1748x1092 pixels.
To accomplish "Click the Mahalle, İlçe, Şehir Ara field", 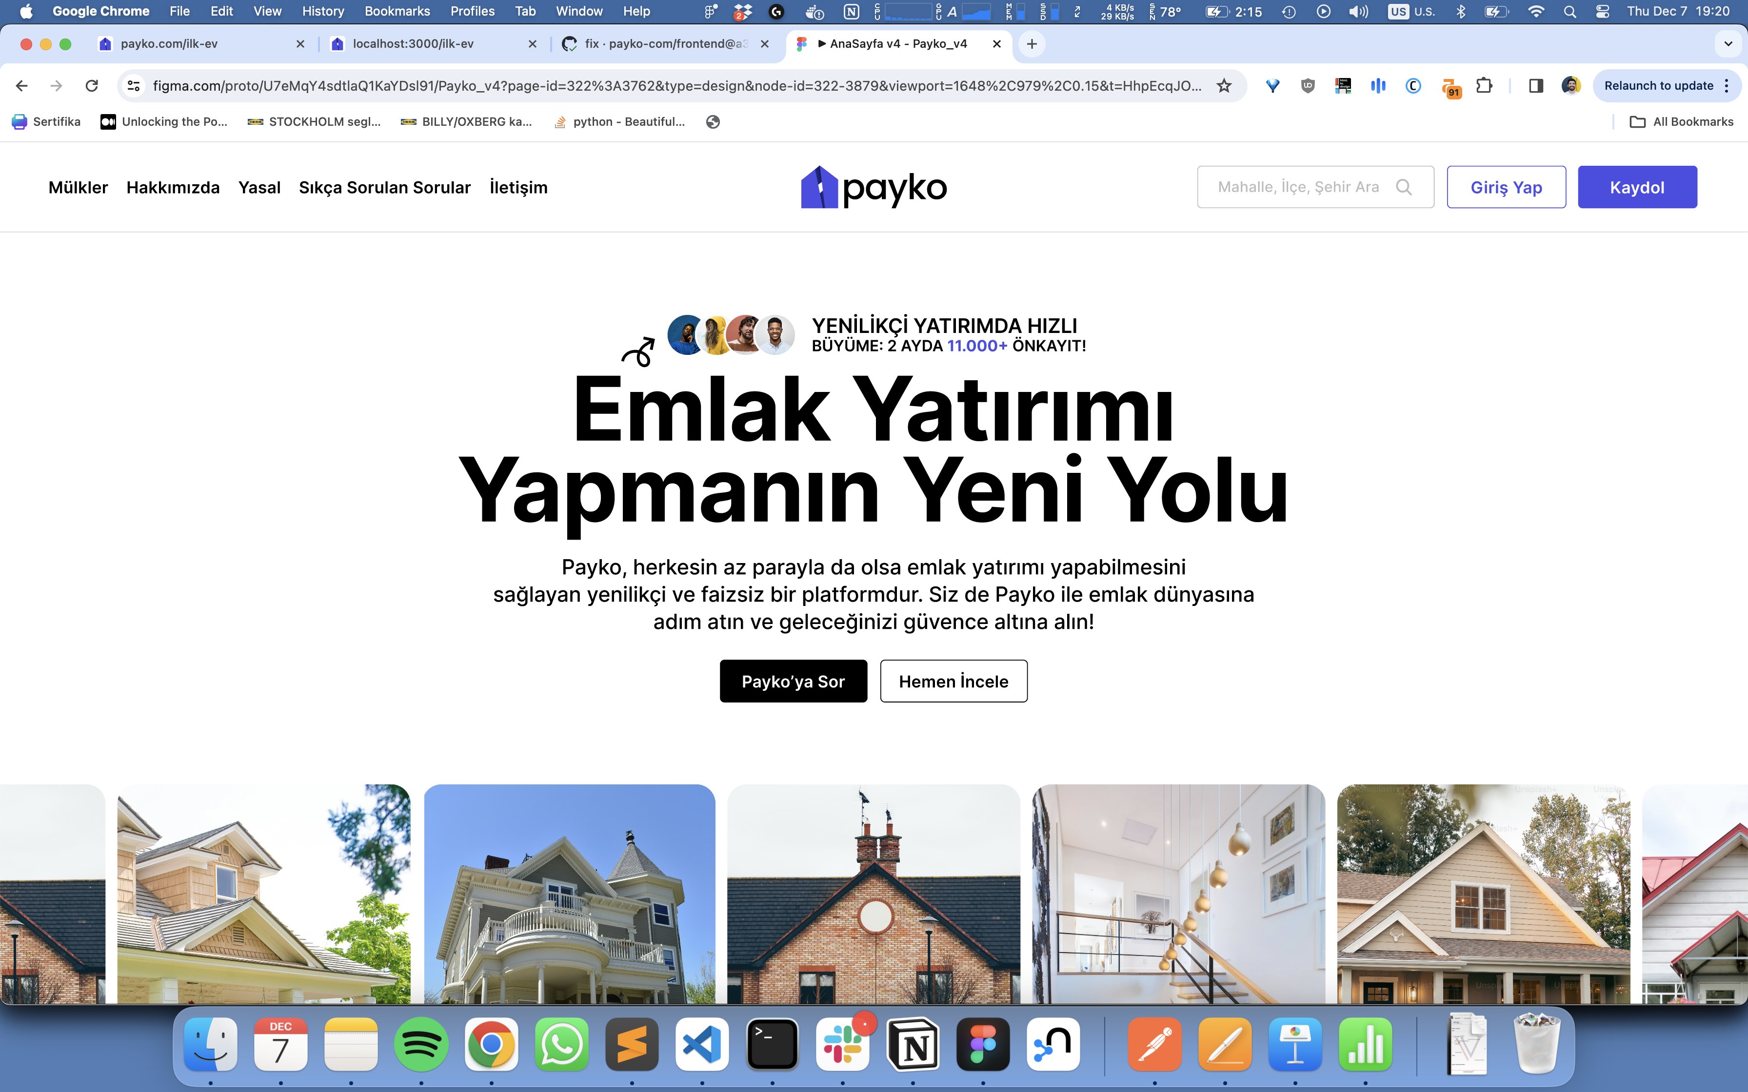I will click(1298, 187).
